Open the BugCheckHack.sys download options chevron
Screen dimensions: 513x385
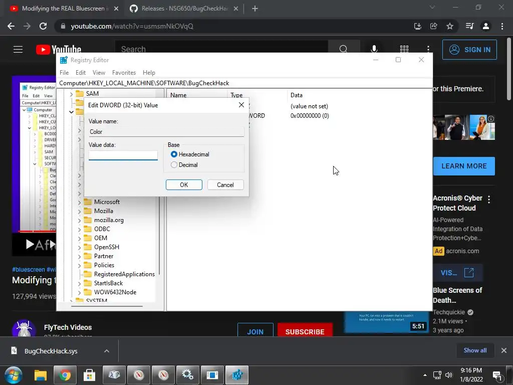coord(107,351)
